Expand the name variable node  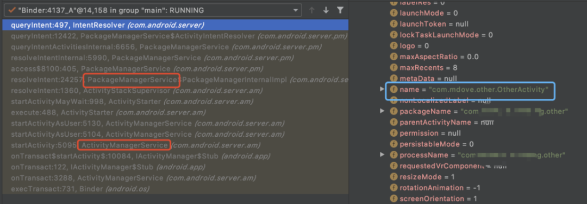(x=382, y=90)
